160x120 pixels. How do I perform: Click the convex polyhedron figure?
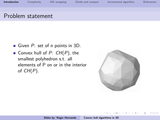[119, 70]
